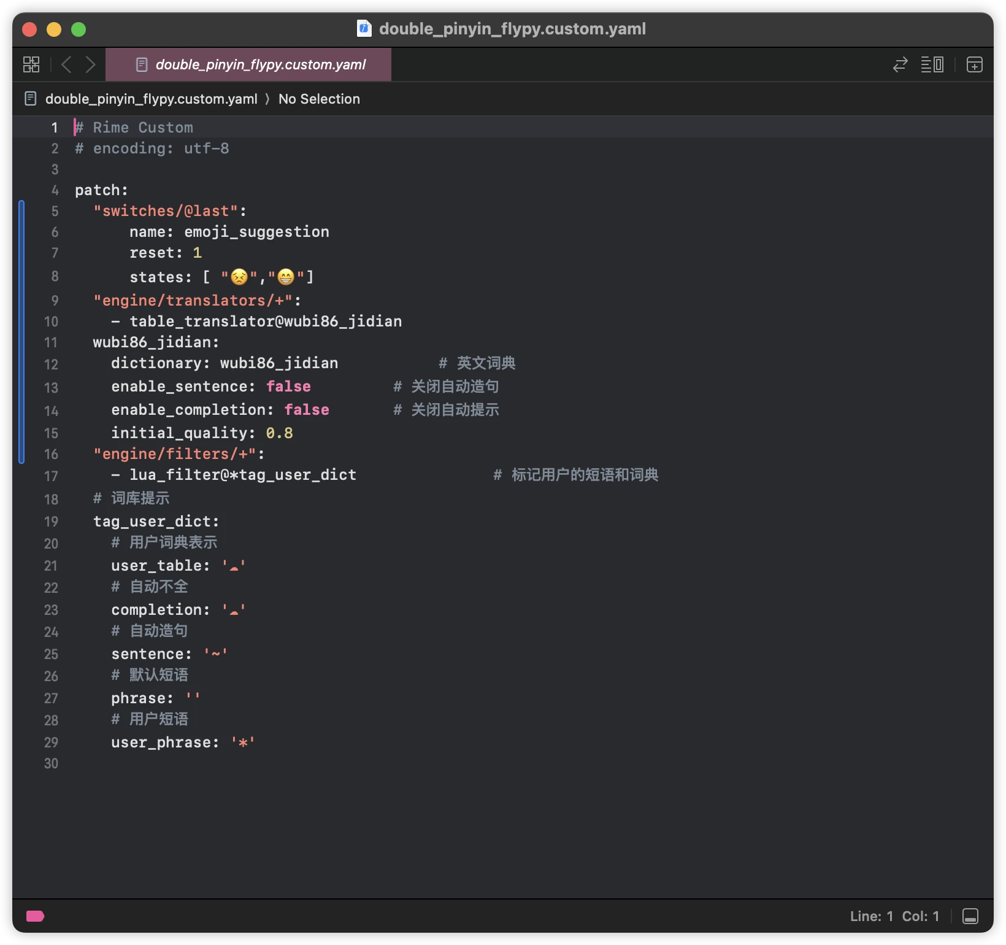This screenshot has height=945, width=1006.
Task: Toggle the minimap and editor options icon
Action: click(x=932, y=64)
